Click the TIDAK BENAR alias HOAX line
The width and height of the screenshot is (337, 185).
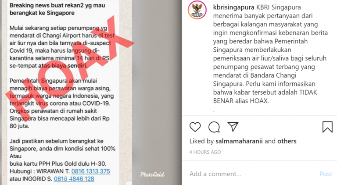tap(265, 96)
